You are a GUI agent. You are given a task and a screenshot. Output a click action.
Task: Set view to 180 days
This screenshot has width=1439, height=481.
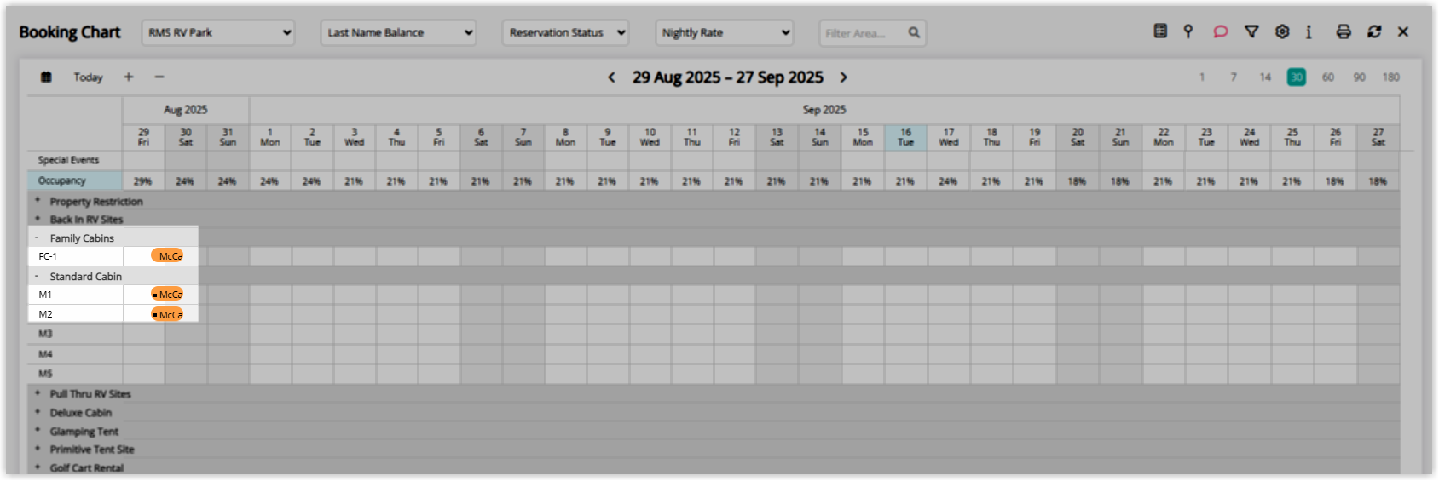click(1391, 77)
